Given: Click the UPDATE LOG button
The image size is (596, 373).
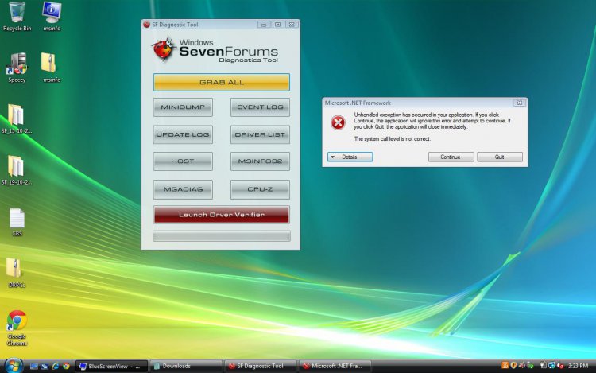Looking at the screenshot, I should point(183,134).
